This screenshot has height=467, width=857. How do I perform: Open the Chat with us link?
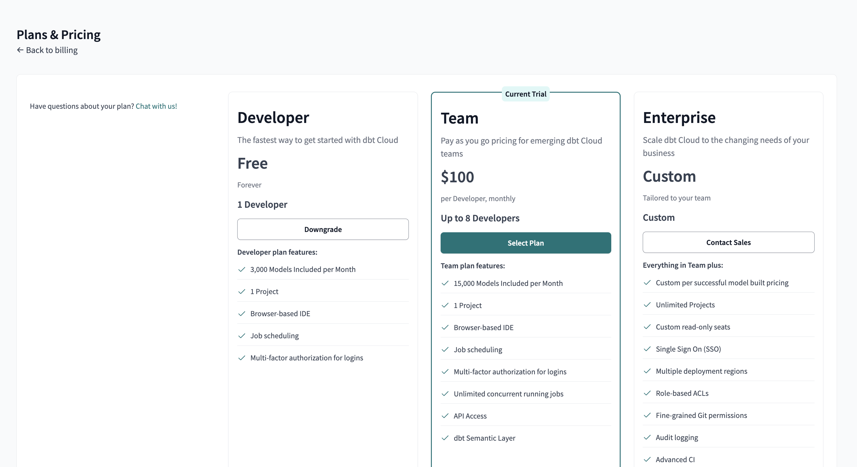click(156, 106)
